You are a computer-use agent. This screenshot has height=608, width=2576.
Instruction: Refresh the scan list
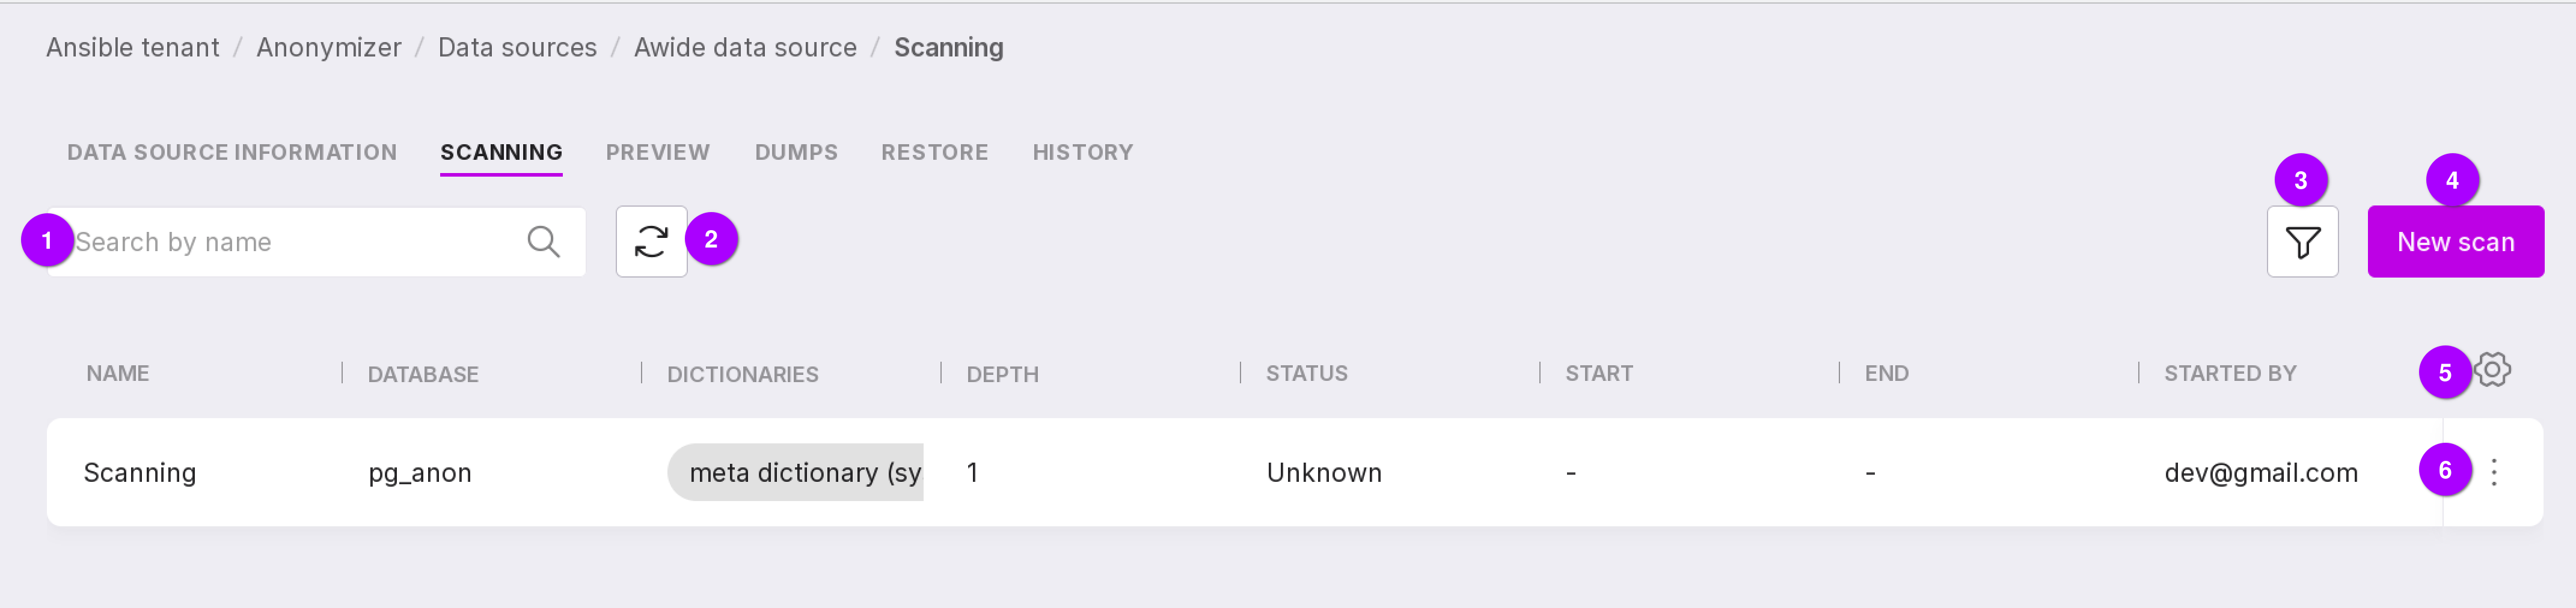click(x=651, y=242)
